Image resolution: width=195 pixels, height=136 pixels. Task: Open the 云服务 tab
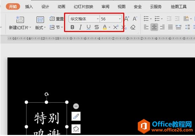156,7
